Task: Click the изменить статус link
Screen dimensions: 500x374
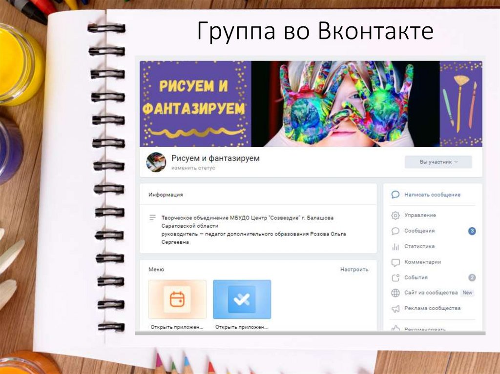Action: (x=193, y=168)
